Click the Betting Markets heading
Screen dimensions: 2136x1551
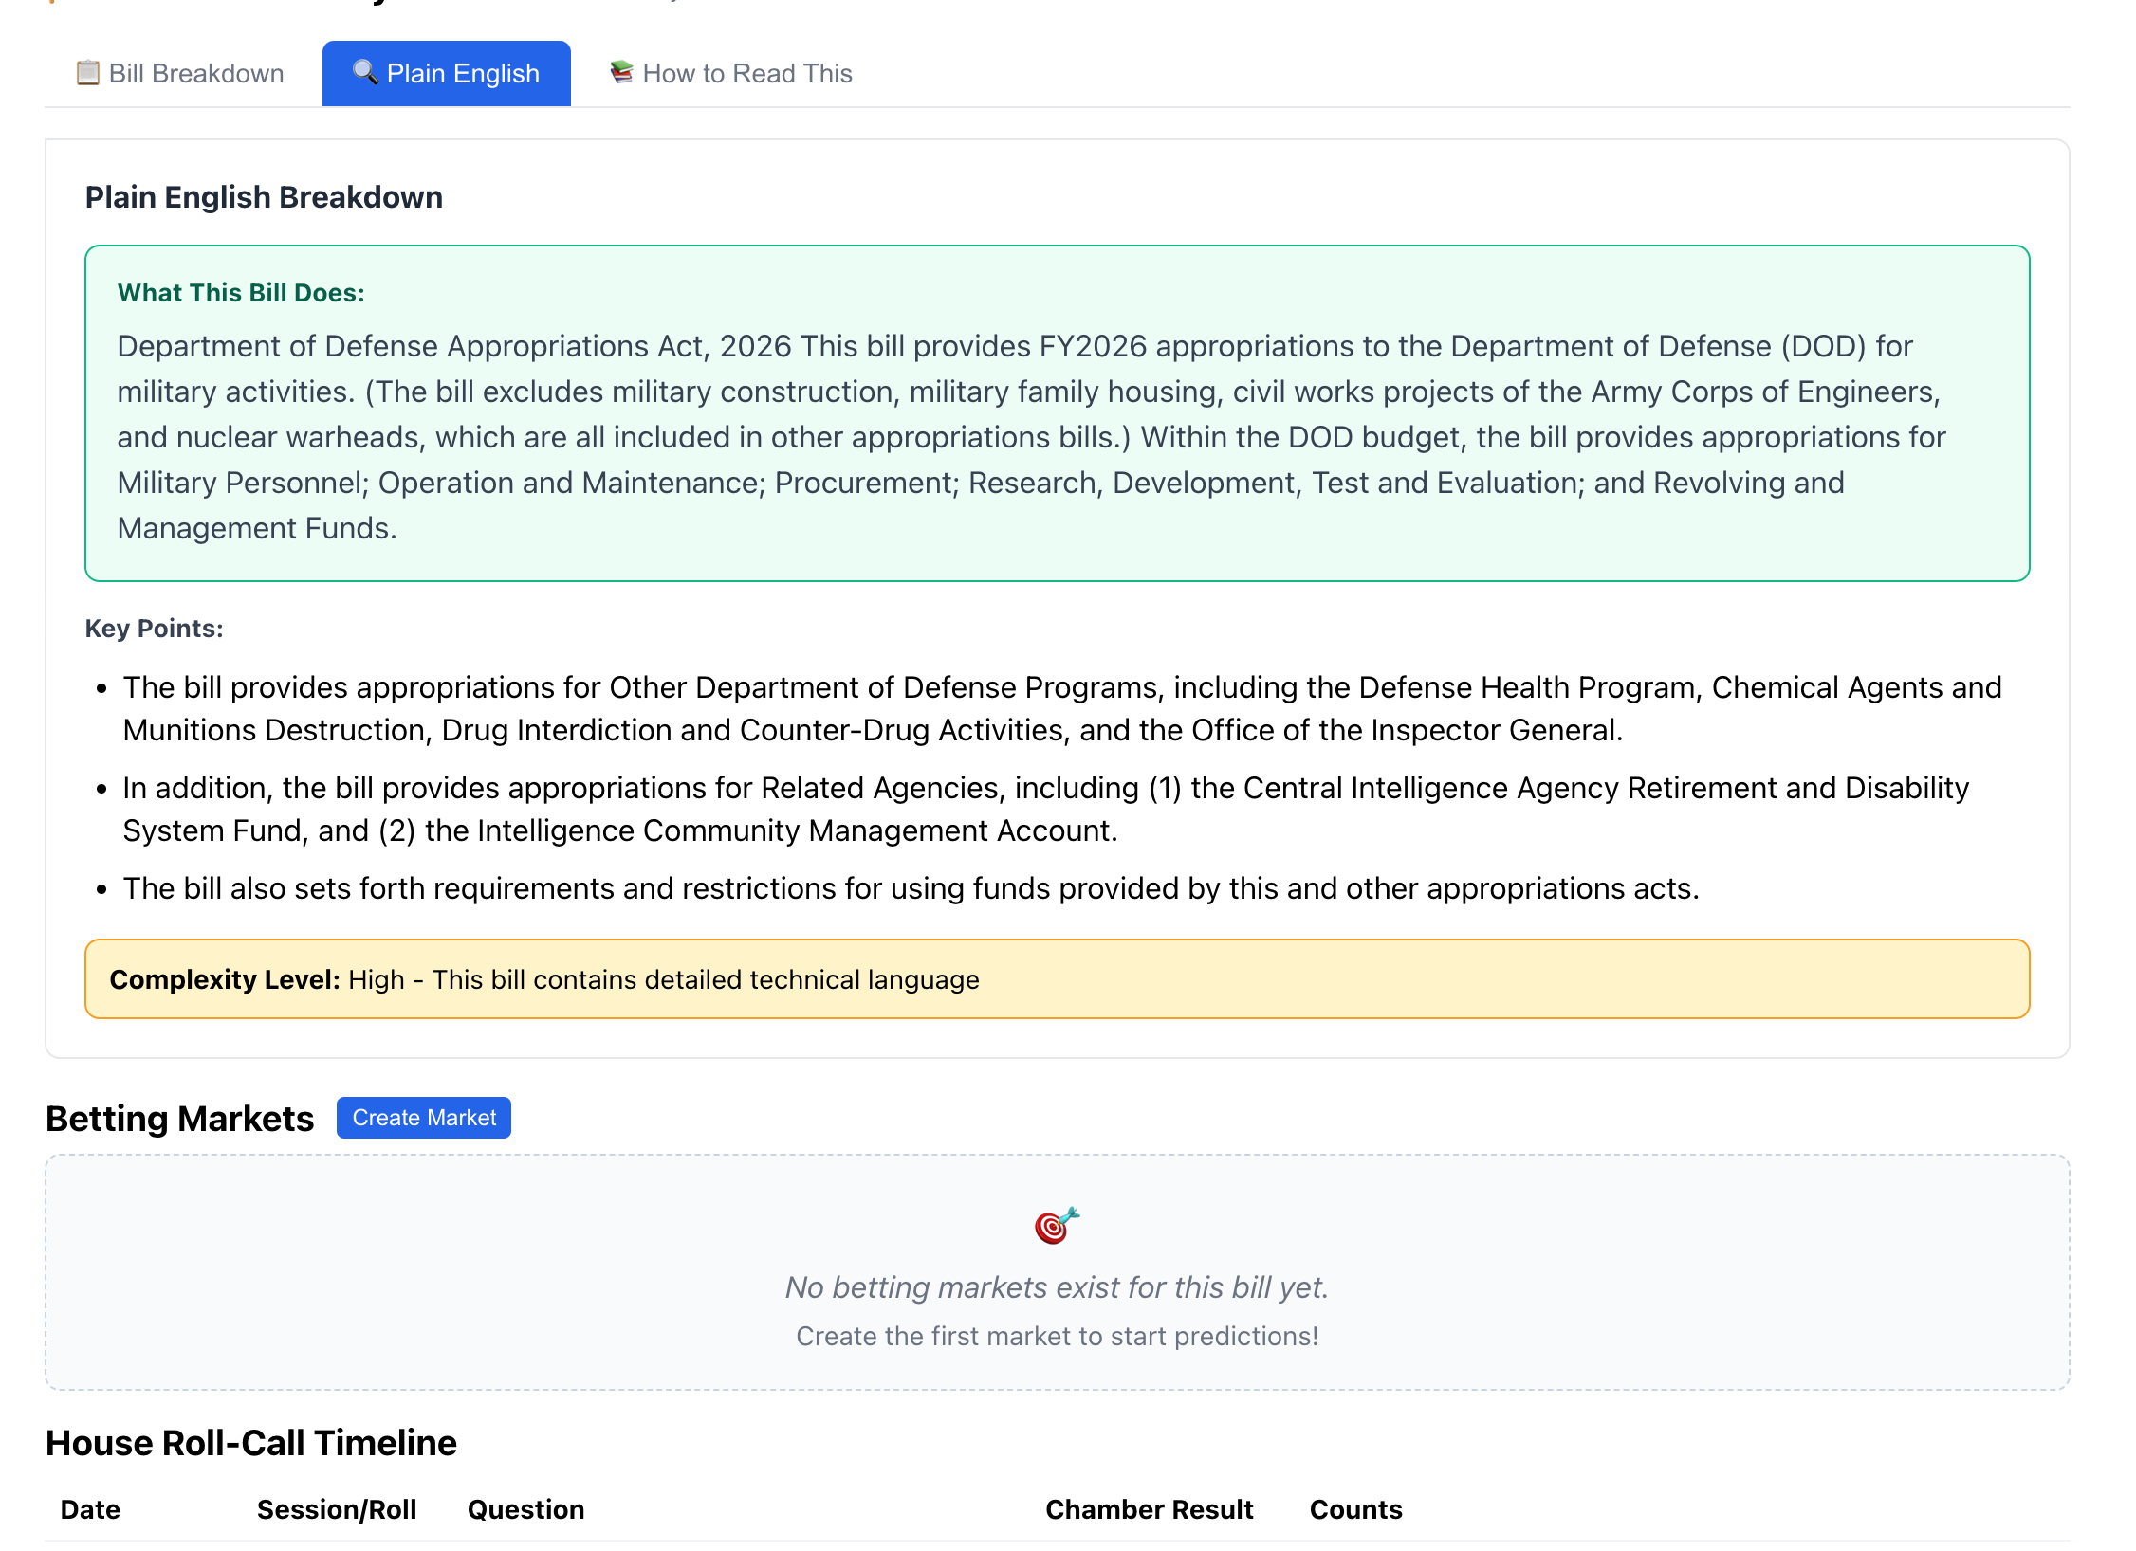(x=179, y=1119)
